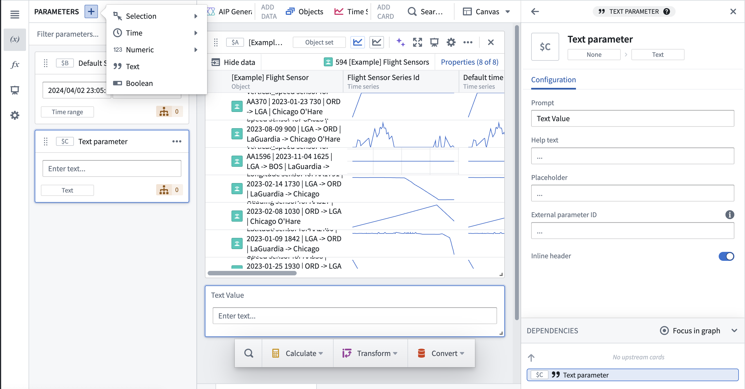Expand the Time submenu
The image size is (745, 389).
pyautogui.click(x=156, y=33)
